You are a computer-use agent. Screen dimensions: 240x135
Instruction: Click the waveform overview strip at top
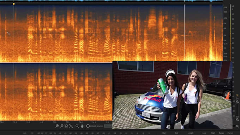[112, 1]
